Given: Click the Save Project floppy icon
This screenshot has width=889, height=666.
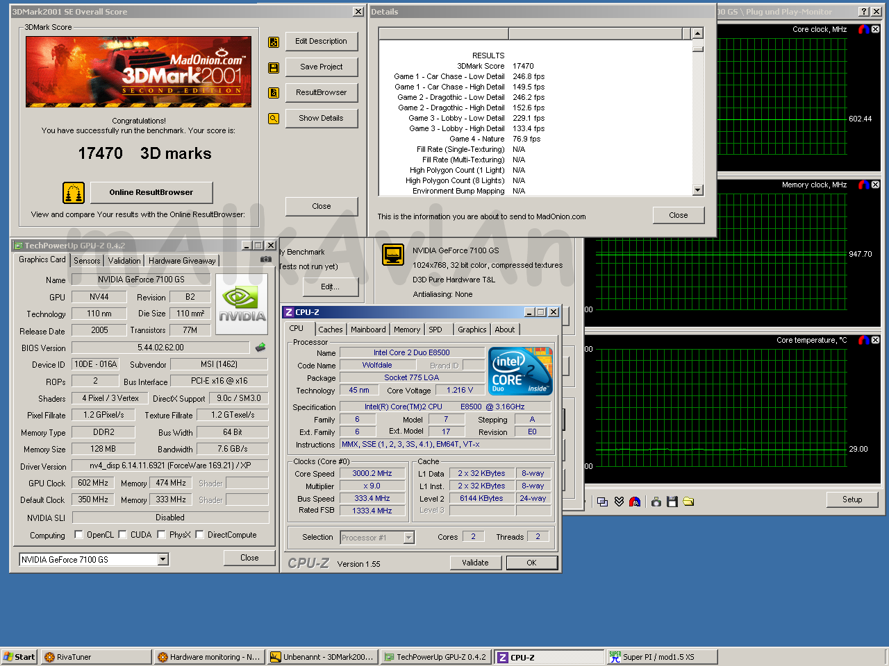Looking at the screenshot, I should click(x=274, y=68).
